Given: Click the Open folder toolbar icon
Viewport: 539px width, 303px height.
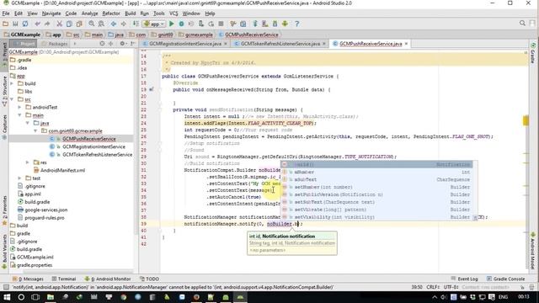Looking at the screenshot, I should tap(6, 24).
